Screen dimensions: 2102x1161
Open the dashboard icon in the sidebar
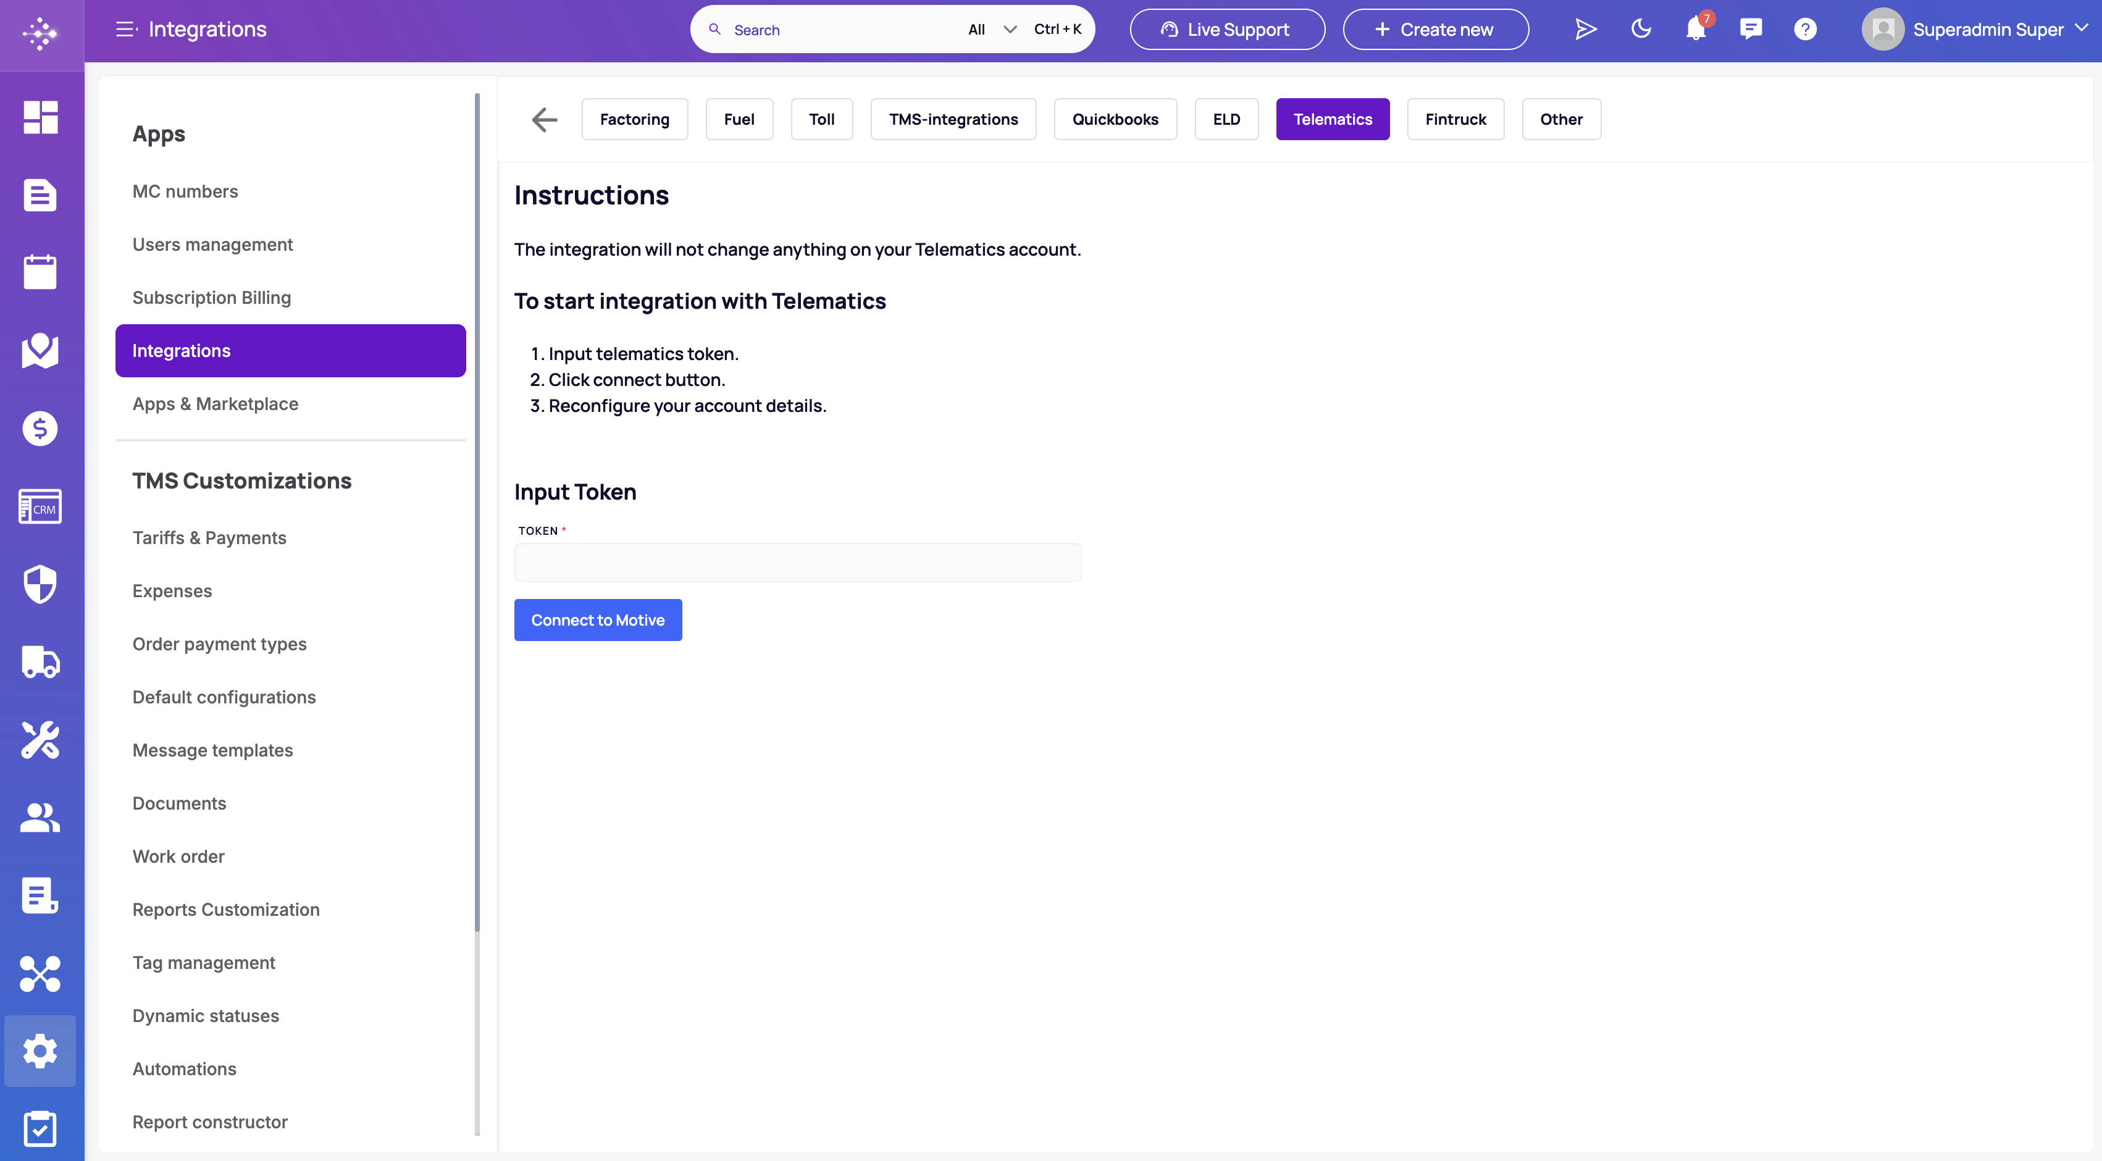[40, 117]
